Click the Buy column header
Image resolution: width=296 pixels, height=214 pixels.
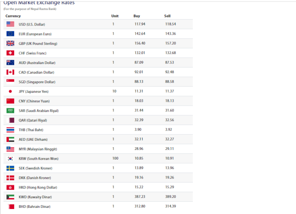click(x=136, y=16)
